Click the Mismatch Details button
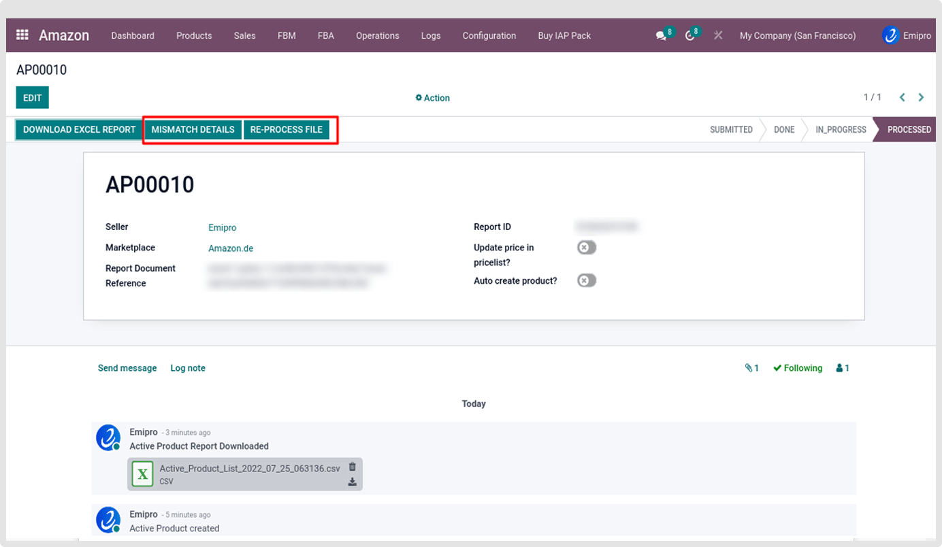This screenshot has width=942, height=547. [x=193, y=129]
